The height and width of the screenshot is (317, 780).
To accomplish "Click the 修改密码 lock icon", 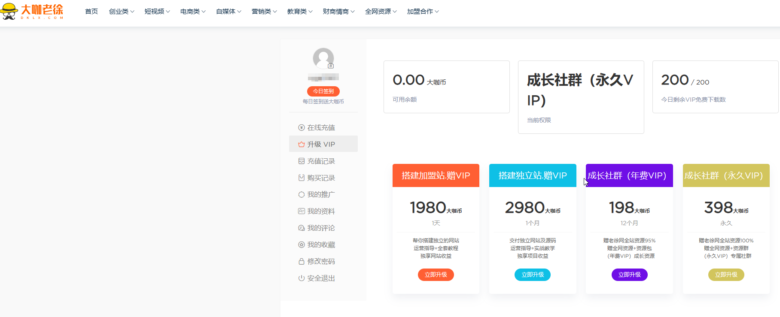I will tap(302, 261).
